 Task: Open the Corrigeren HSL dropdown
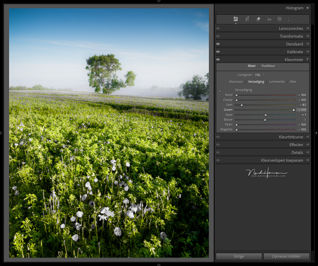[x=259, y=75]
